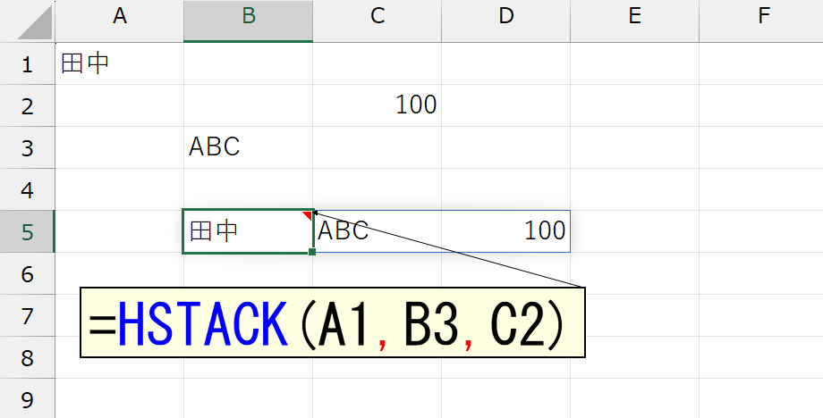
Task: Select row 8 header
Action: coord(28,356)
